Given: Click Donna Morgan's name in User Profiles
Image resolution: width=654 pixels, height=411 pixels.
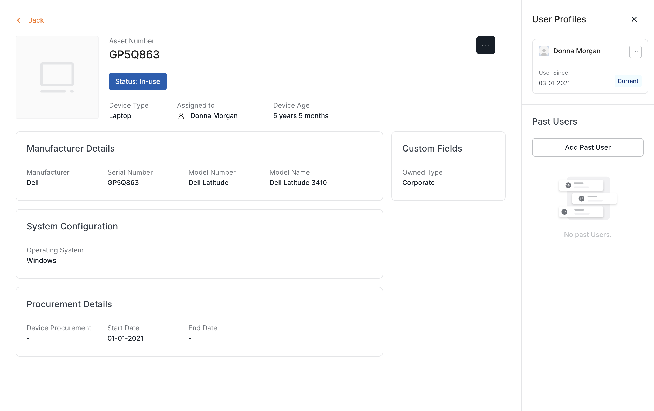Looking at the screenshot, I should pyautogui.click(x=577, y=51).
